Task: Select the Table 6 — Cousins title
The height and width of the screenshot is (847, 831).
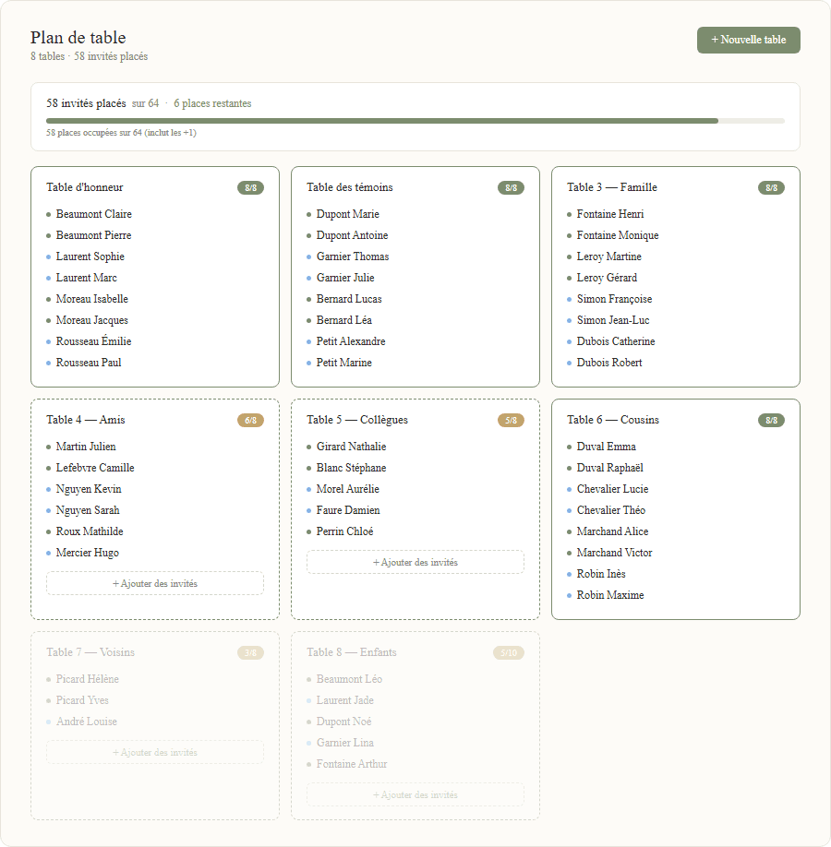Action: 613,419
